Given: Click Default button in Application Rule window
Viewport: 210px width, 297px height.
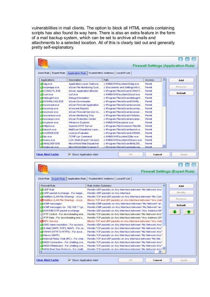Looking at the screenshot, I should coord(181,93).
